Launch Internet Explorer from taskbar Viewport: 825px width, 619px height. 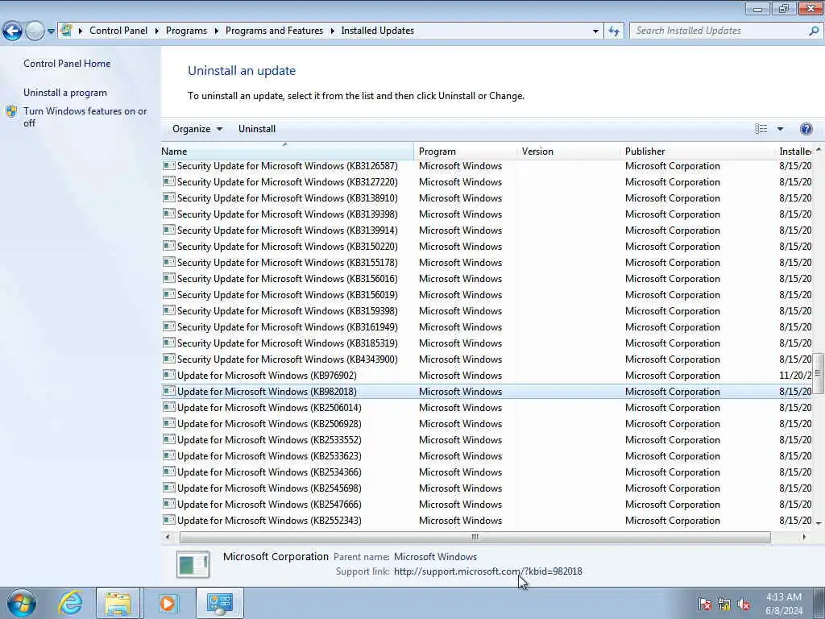70,603
